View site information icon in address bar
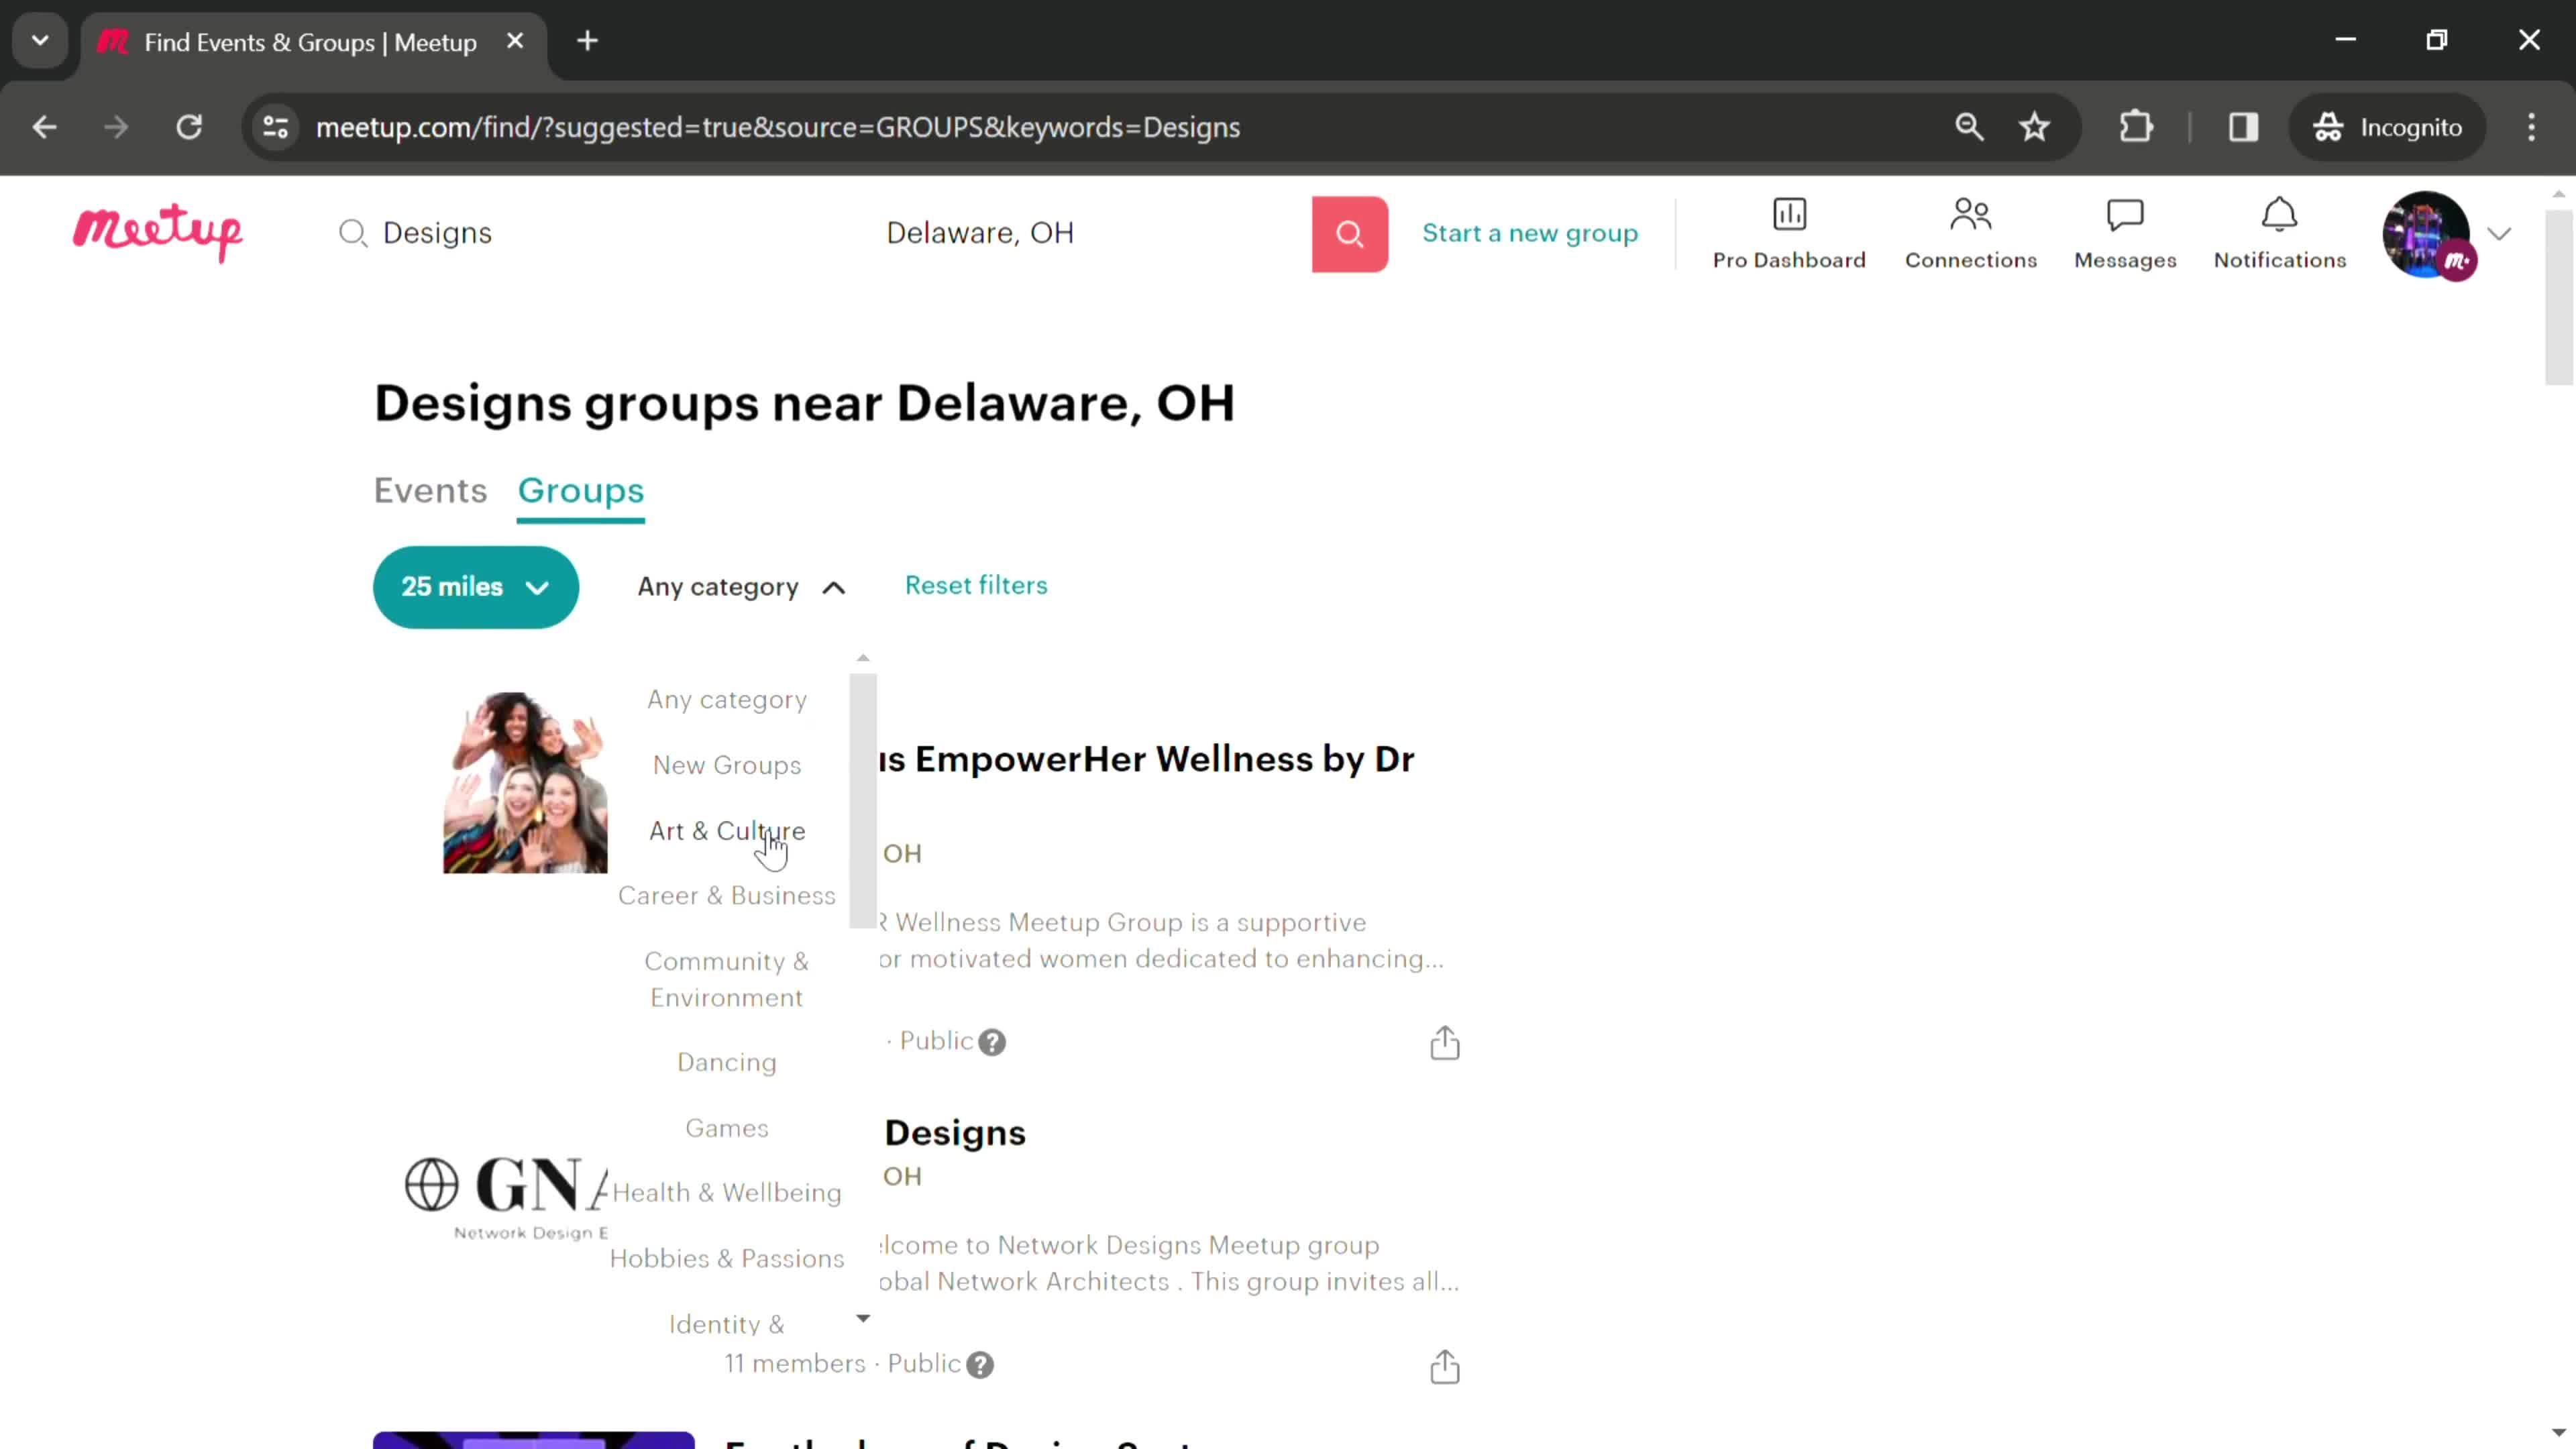The width and height of the screenshot is (2576, 1449). [x=275, y=127]
